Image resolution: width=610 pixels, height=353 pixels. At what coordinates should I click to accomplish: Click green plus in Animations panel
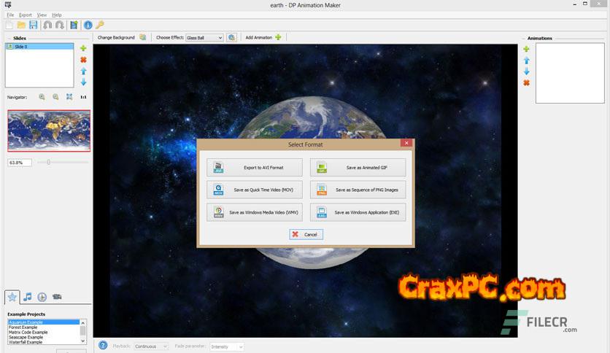(526, 49)
